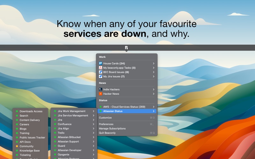
Task: Click the green status dot beside AWS
Action: point(100,107)
